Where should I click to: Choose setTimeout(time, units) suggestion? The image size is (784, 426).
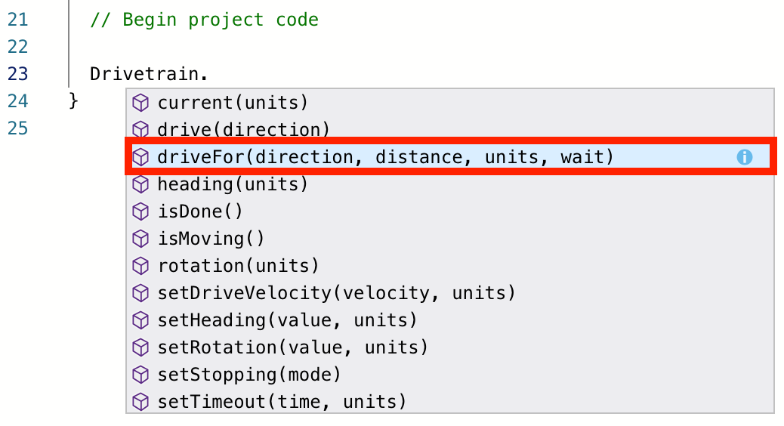282,402
